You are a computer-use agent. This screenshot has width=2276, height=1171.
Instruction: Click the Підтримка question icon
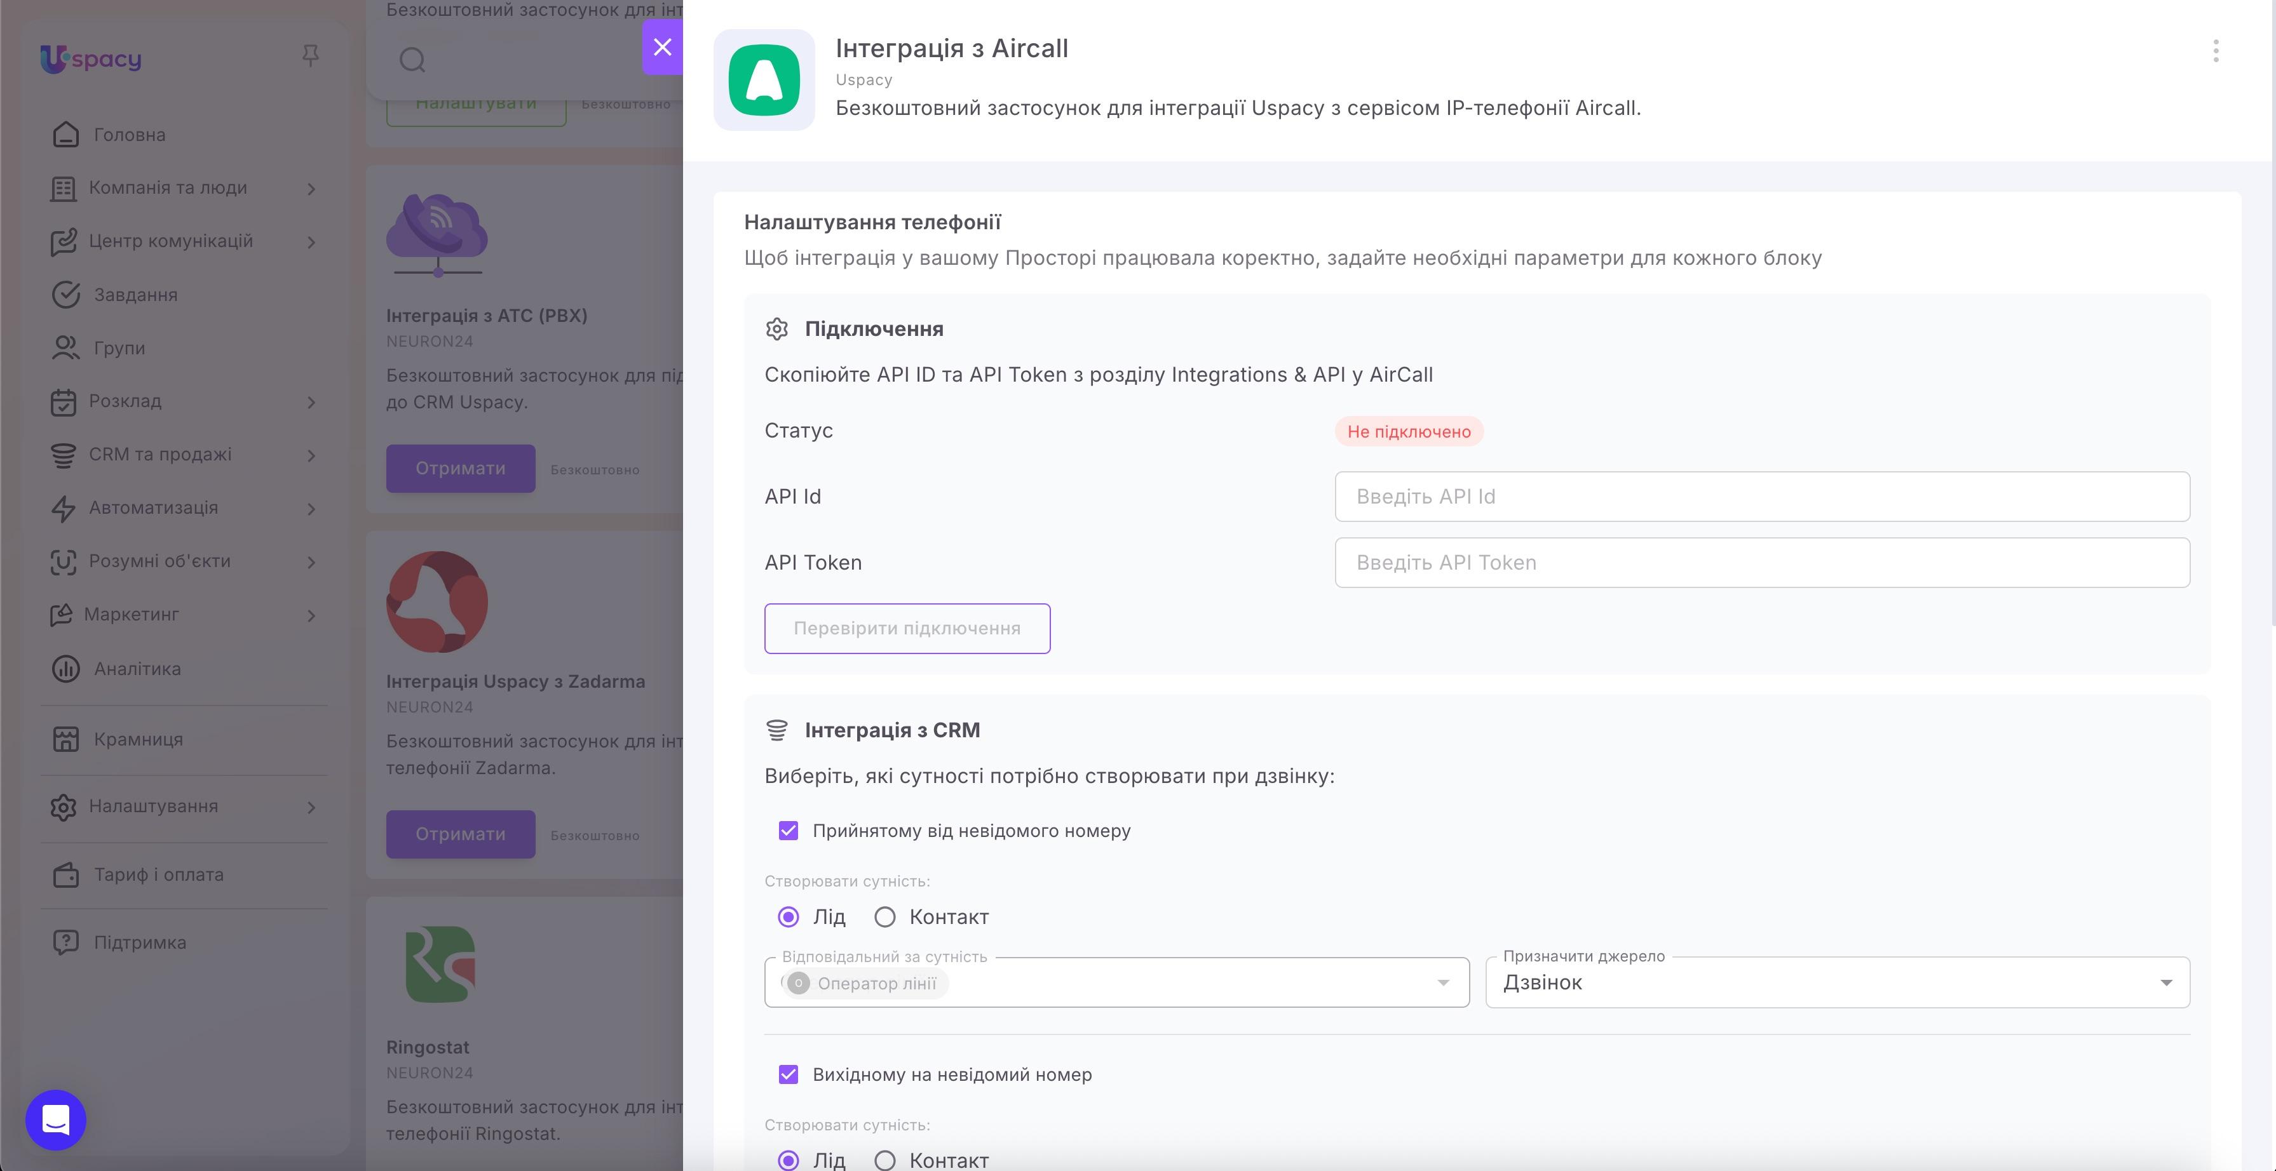65,942
